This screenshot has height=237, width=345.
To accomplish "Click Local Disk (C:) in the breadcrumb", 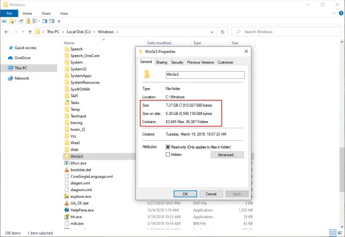I will click(79, 32).
